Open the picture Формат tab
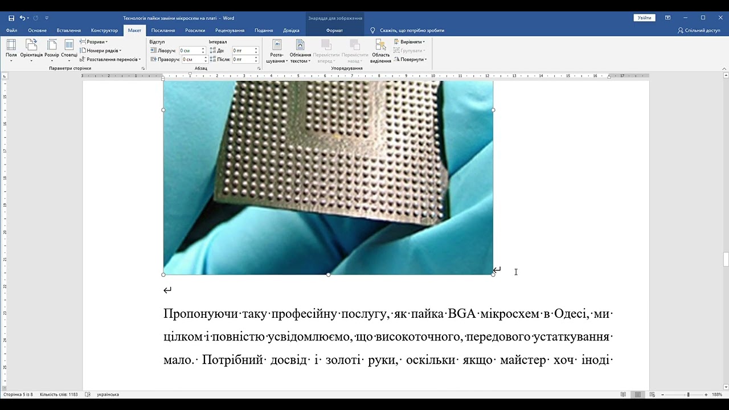The height and width of the screenshot is (410, 729). click(x=335, y=30)
